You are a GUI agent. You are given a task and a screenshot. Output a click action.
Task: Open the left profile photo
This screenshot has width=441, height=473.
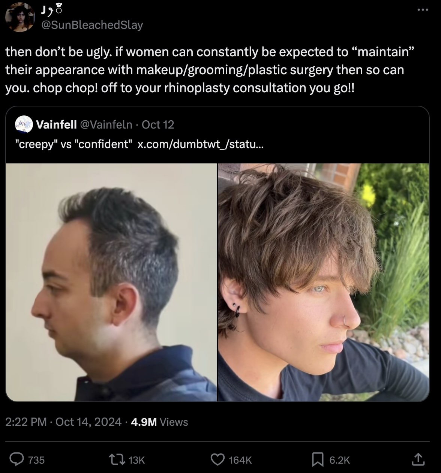pyautogui.click(x=111, y=282)
